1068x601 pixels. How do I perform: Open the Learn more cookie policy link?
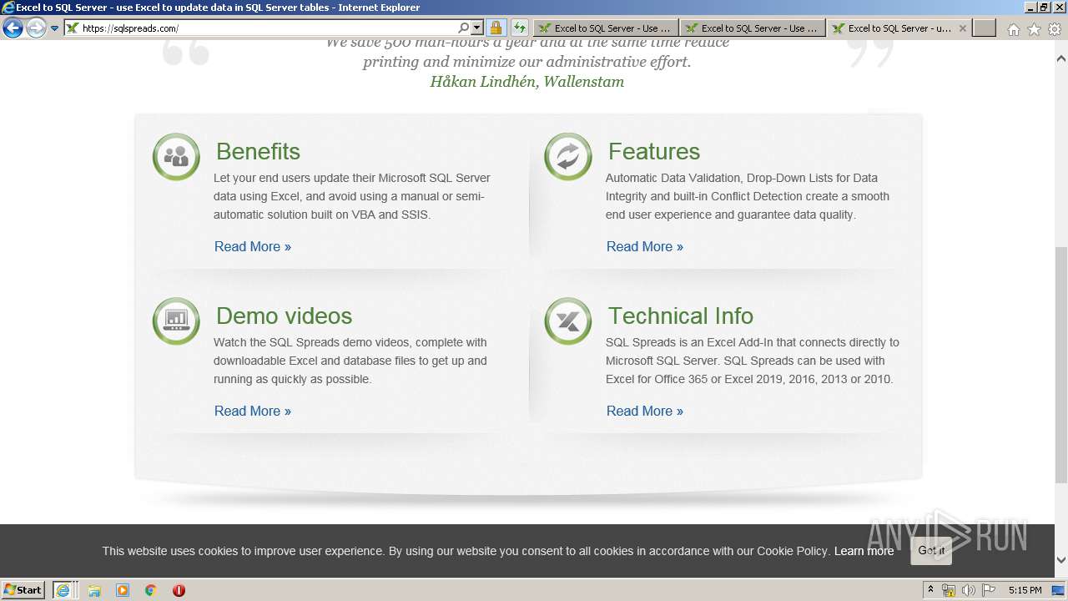(864, 551)
